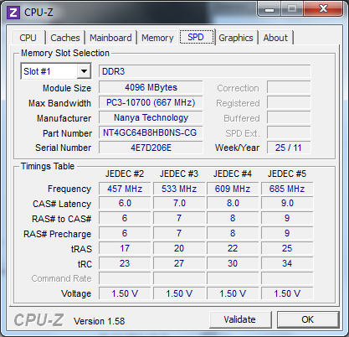The image size is (349, 337).
Task: Switch to the CPU tab
Action: point(28,38)
